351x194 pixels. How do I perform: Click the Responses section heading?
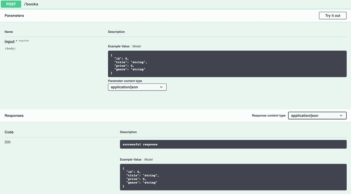point(14,116)
